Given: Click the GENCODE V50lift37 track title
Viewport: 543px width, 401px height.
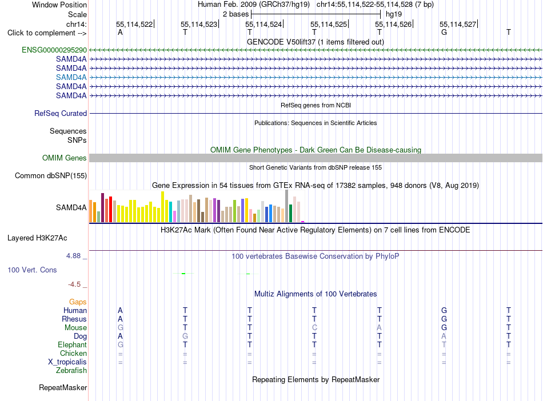Looking at the screenshot, I should (316, 42).
